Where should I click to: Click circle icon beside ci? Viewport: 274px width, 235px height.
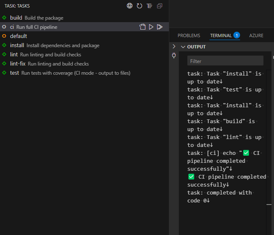click(x=4, y=27)
